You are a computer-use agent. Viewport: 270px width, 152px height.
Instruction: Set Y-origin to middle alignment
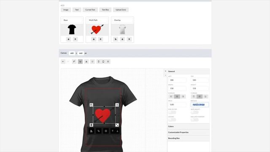click(200, 97)
